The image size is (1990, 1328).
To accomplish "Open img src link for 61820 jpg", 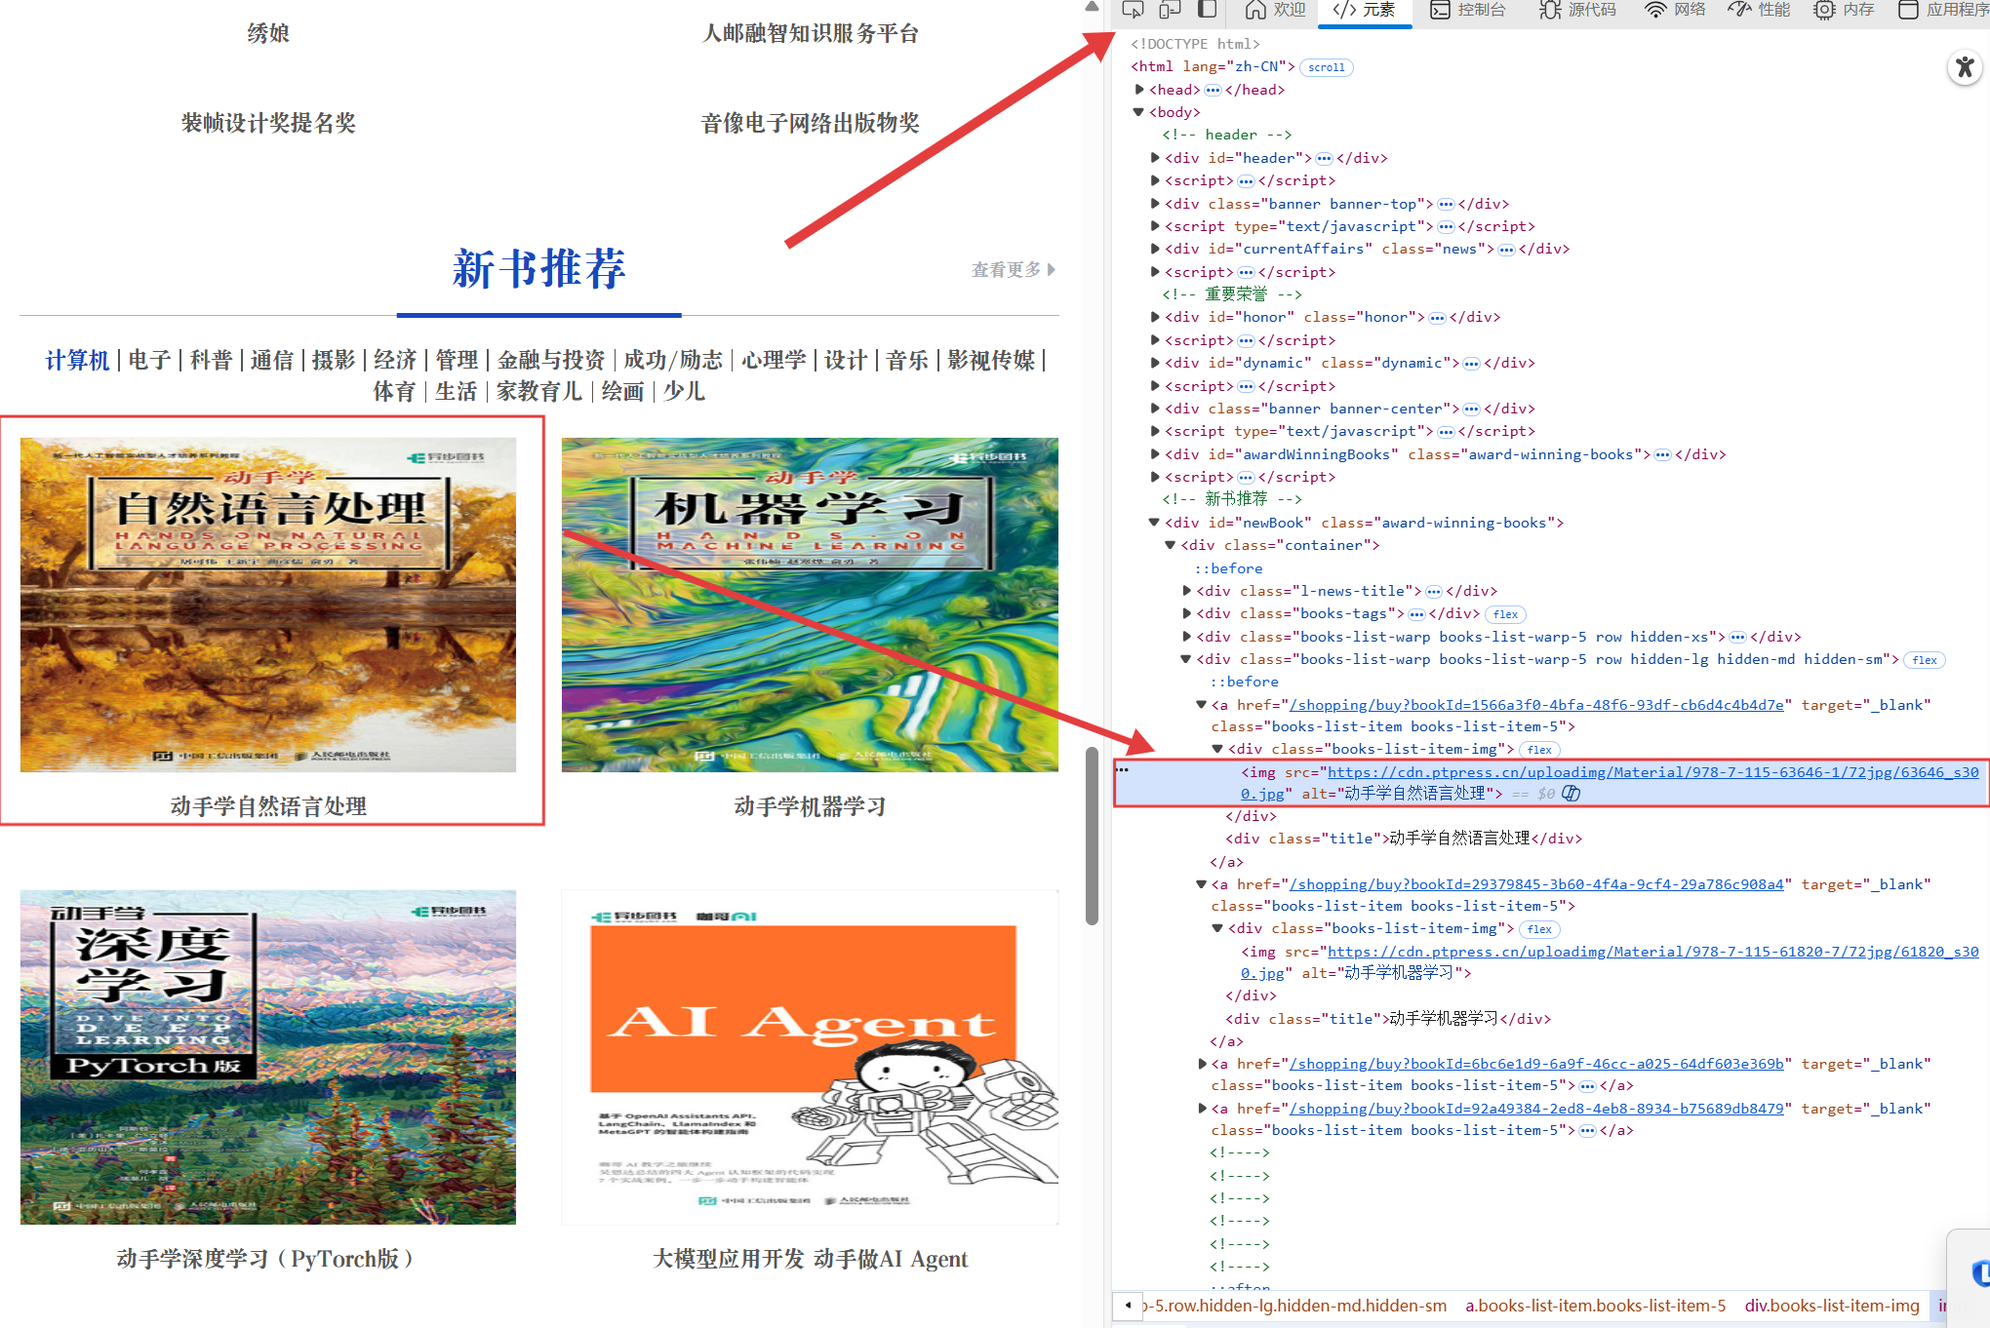I will [x=1610, y=962].
